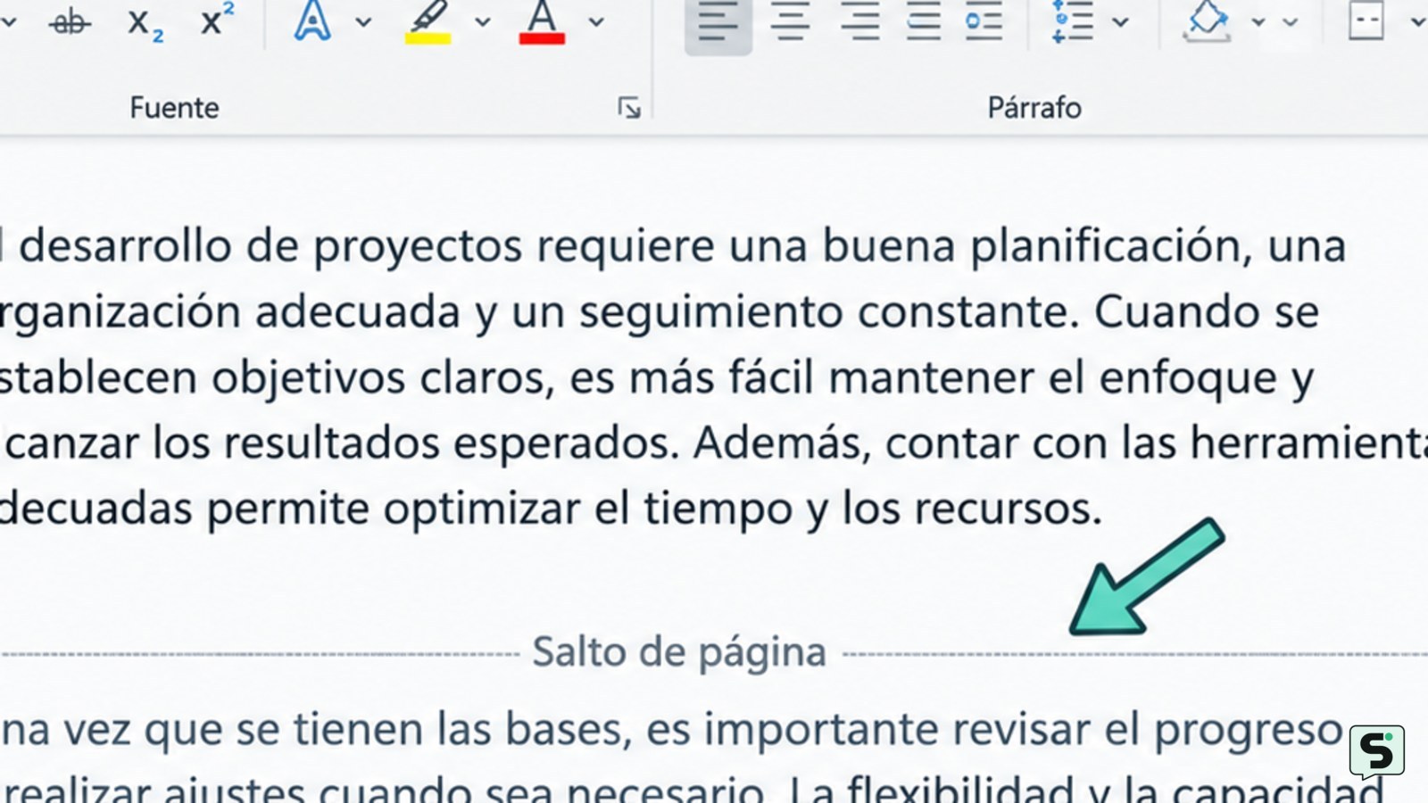This screenshot has width=1428, height=803.
Task: Justify the paragraph text
Action: [x=924, y=21]
